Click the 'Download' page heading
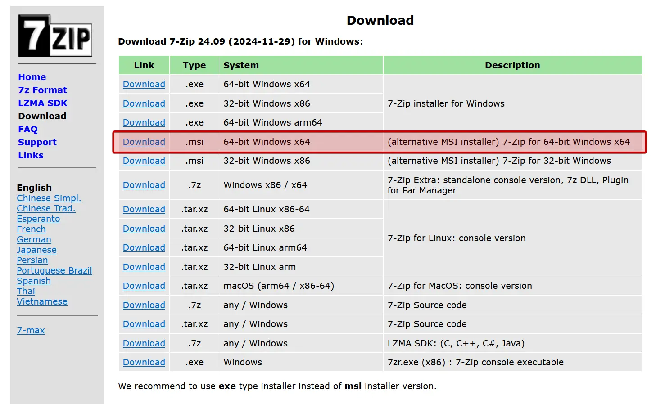656x404 pixels. [380, 20]
